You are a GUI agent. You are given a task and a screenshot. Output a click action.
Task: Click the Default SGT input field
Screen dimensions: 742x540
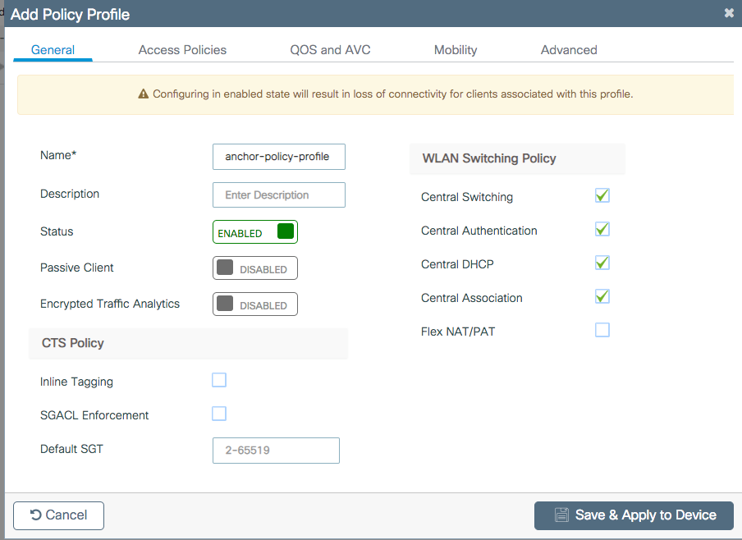pyautogui.click(x=276, y=451)
